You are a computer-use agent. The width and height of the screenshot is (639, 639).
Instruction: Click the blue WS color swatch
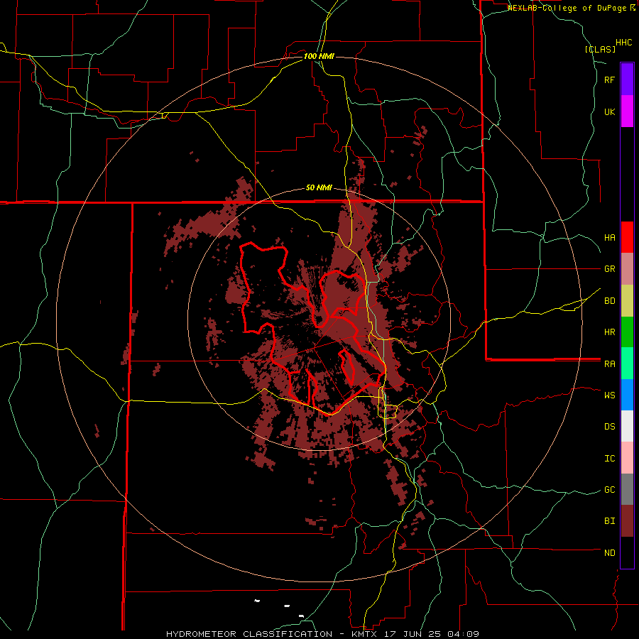pyautogui.click(x=627, y=395)
